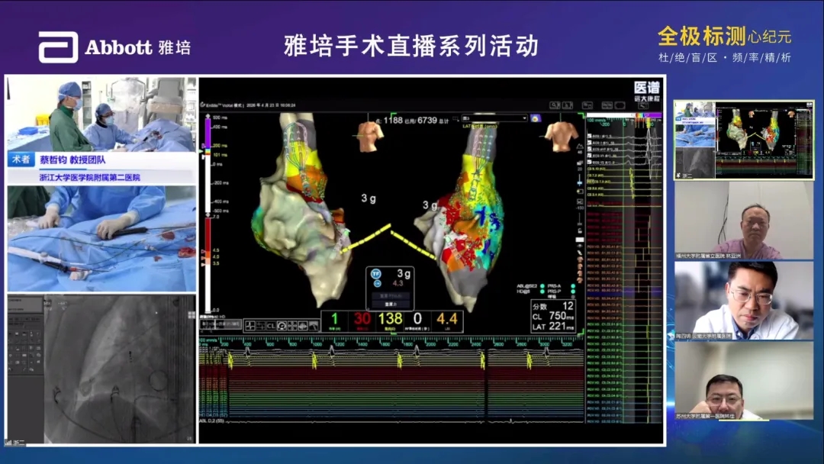
Task: Click the TF badge in the contact force popup
Action: (375, 273)
